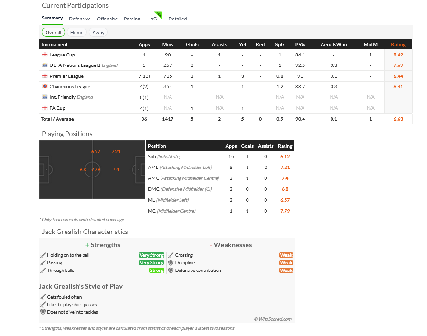427x336 pixels.
Task: Switch to the Defensive tab
Action: tap(80, 19)
